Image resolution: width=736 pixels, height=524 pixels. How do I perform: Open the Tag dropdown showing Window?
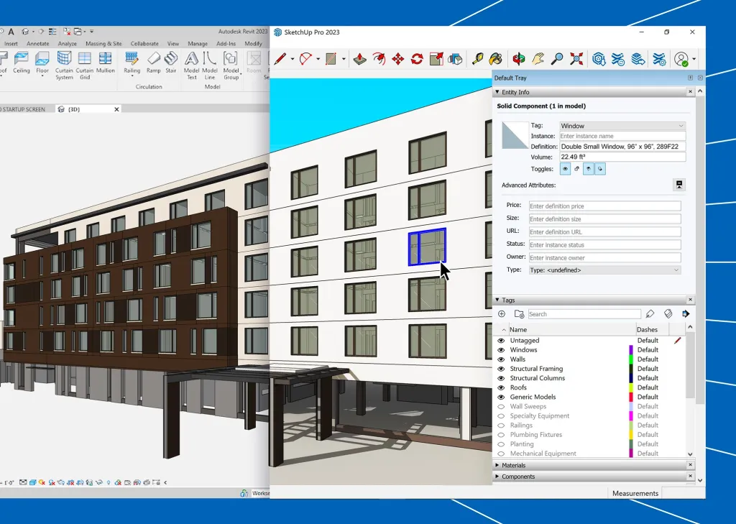(622, 126)
